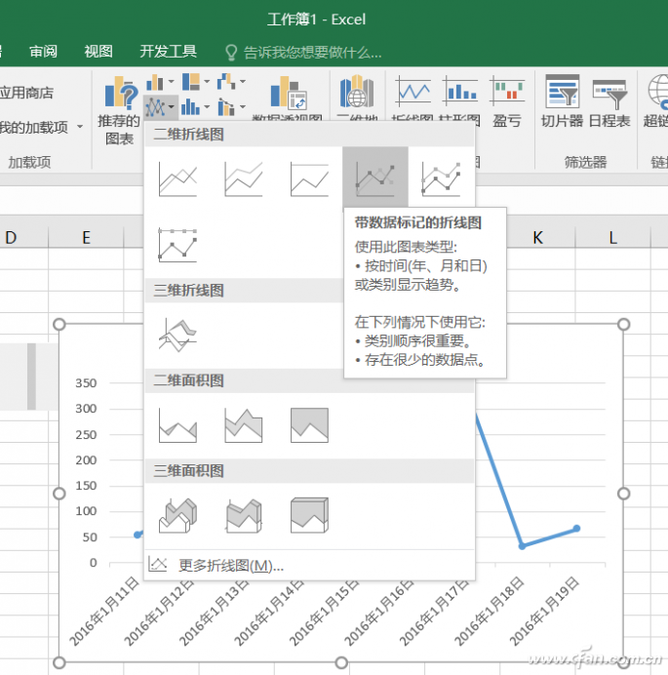Select the 2D area chart

177,423
